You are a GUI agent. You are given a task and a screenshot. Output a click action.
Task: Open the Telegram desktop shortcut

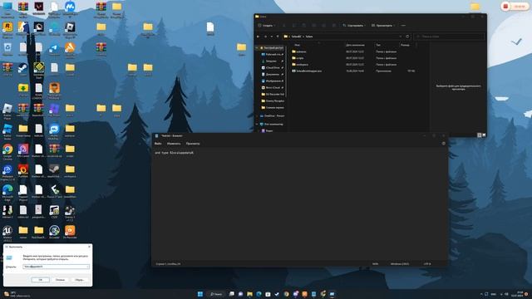click(54, 48)
